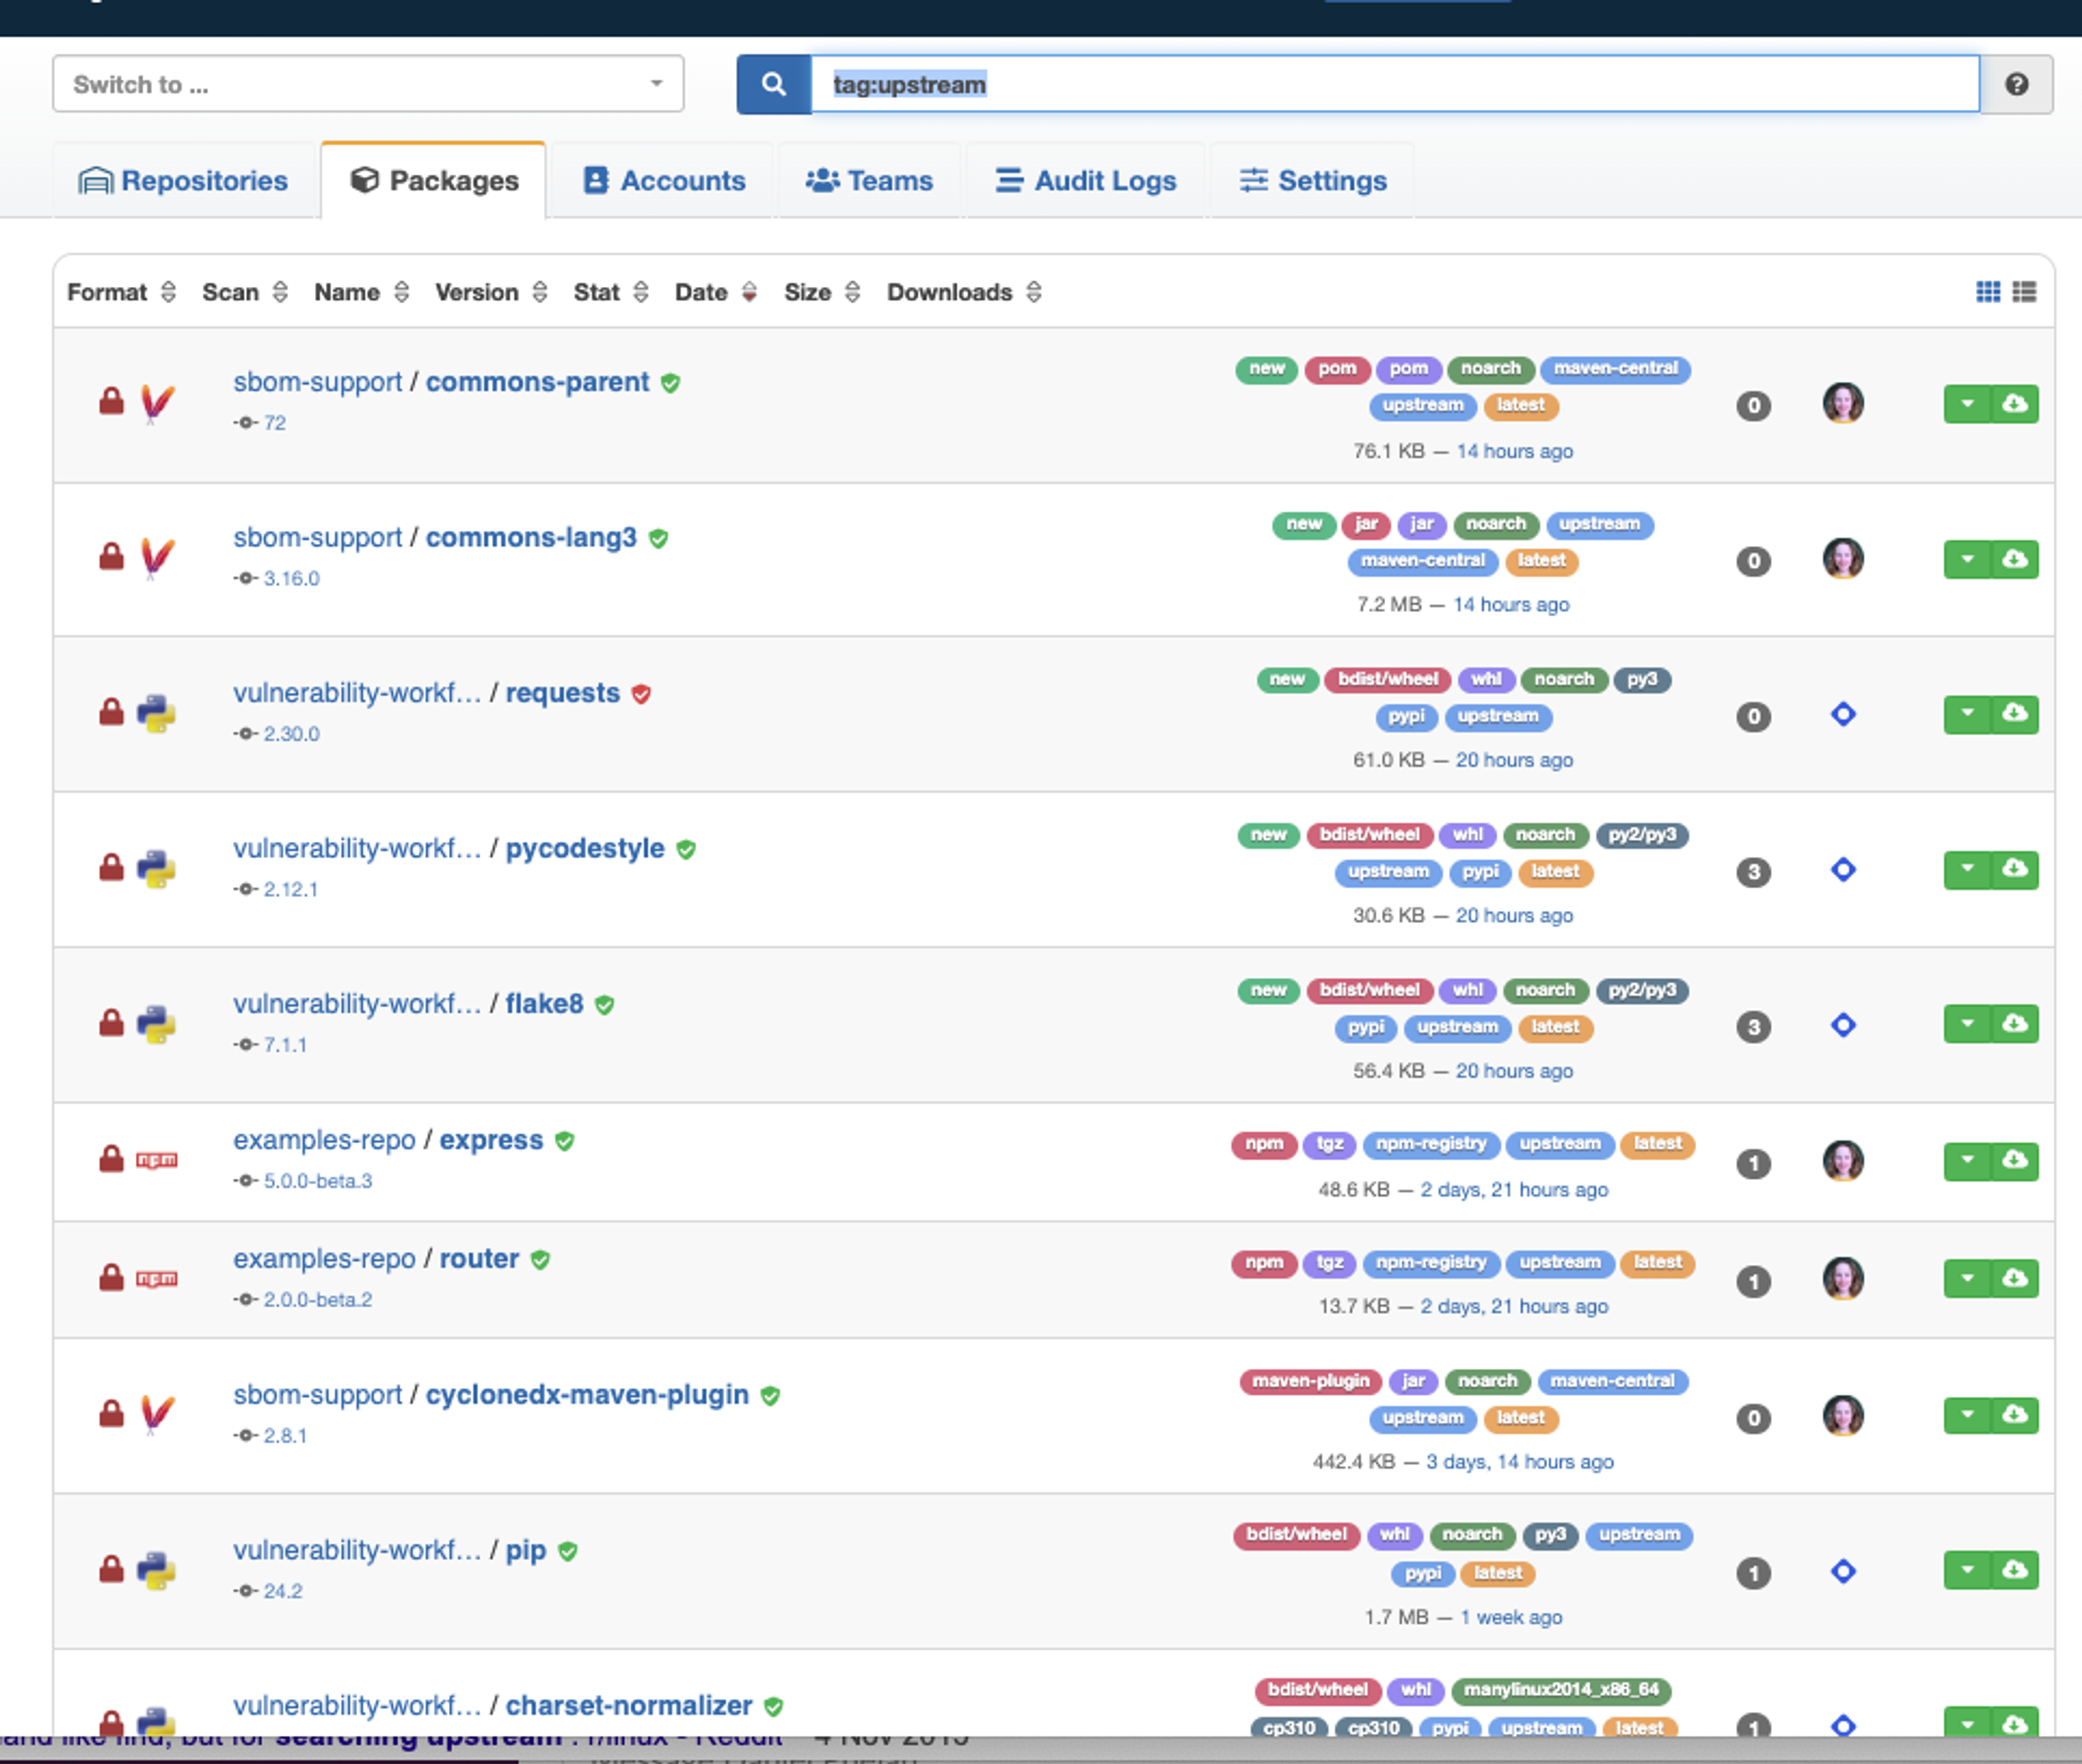Image resolution: width=2082 pixels, height=1764 pixels.
Task: Expand actions dropdown for router package
Action: [x=1967, y=1278]
